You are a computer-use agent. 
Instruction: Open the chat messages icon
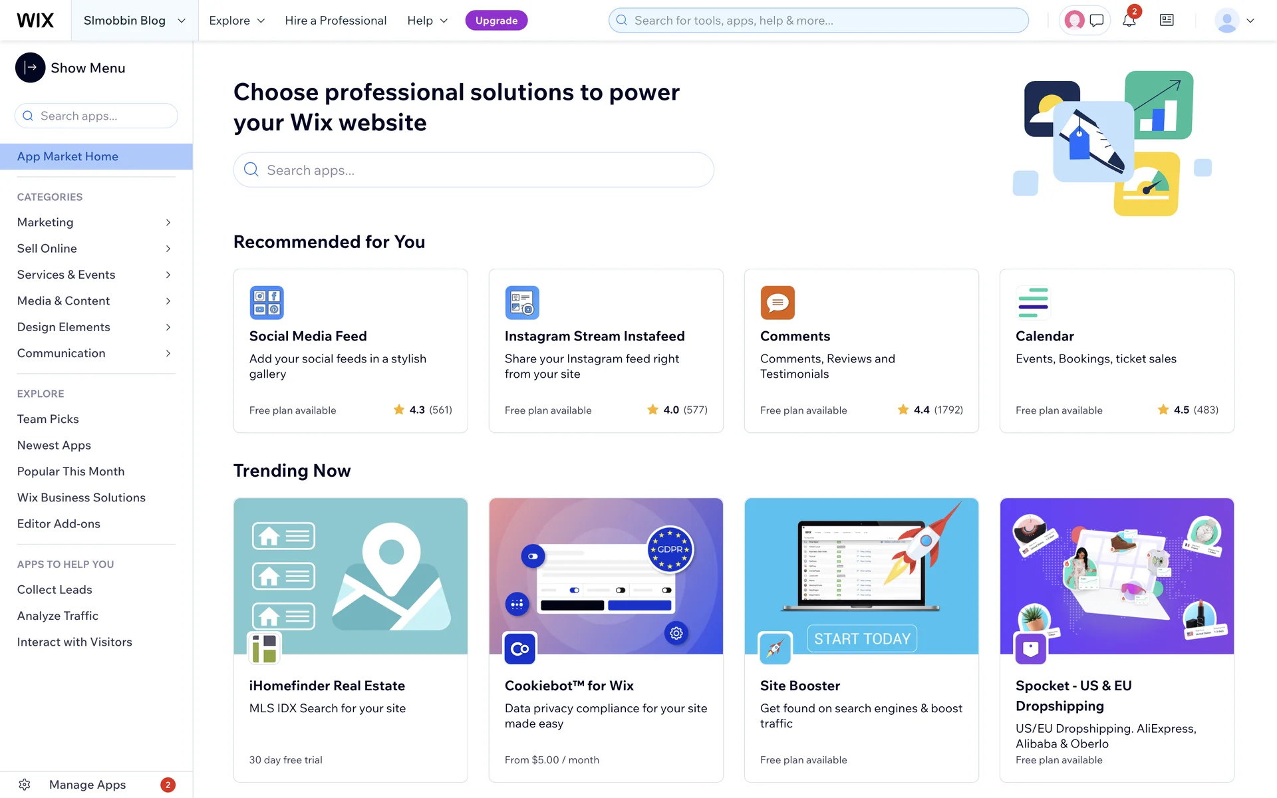tap(1097, 21)
